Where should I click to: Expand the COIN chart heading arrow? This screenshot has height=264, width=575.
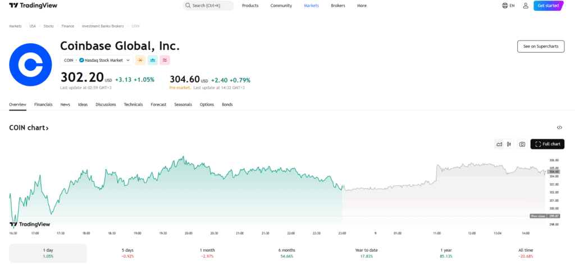pyautogui.click(x=47, y=128)
